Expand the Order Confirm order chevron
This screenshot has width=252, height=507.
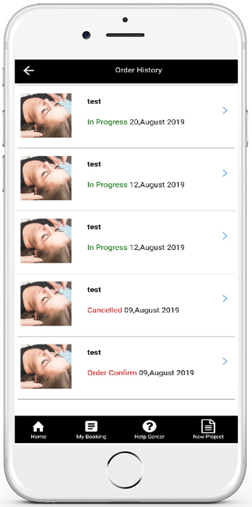[x=225, y=361]
